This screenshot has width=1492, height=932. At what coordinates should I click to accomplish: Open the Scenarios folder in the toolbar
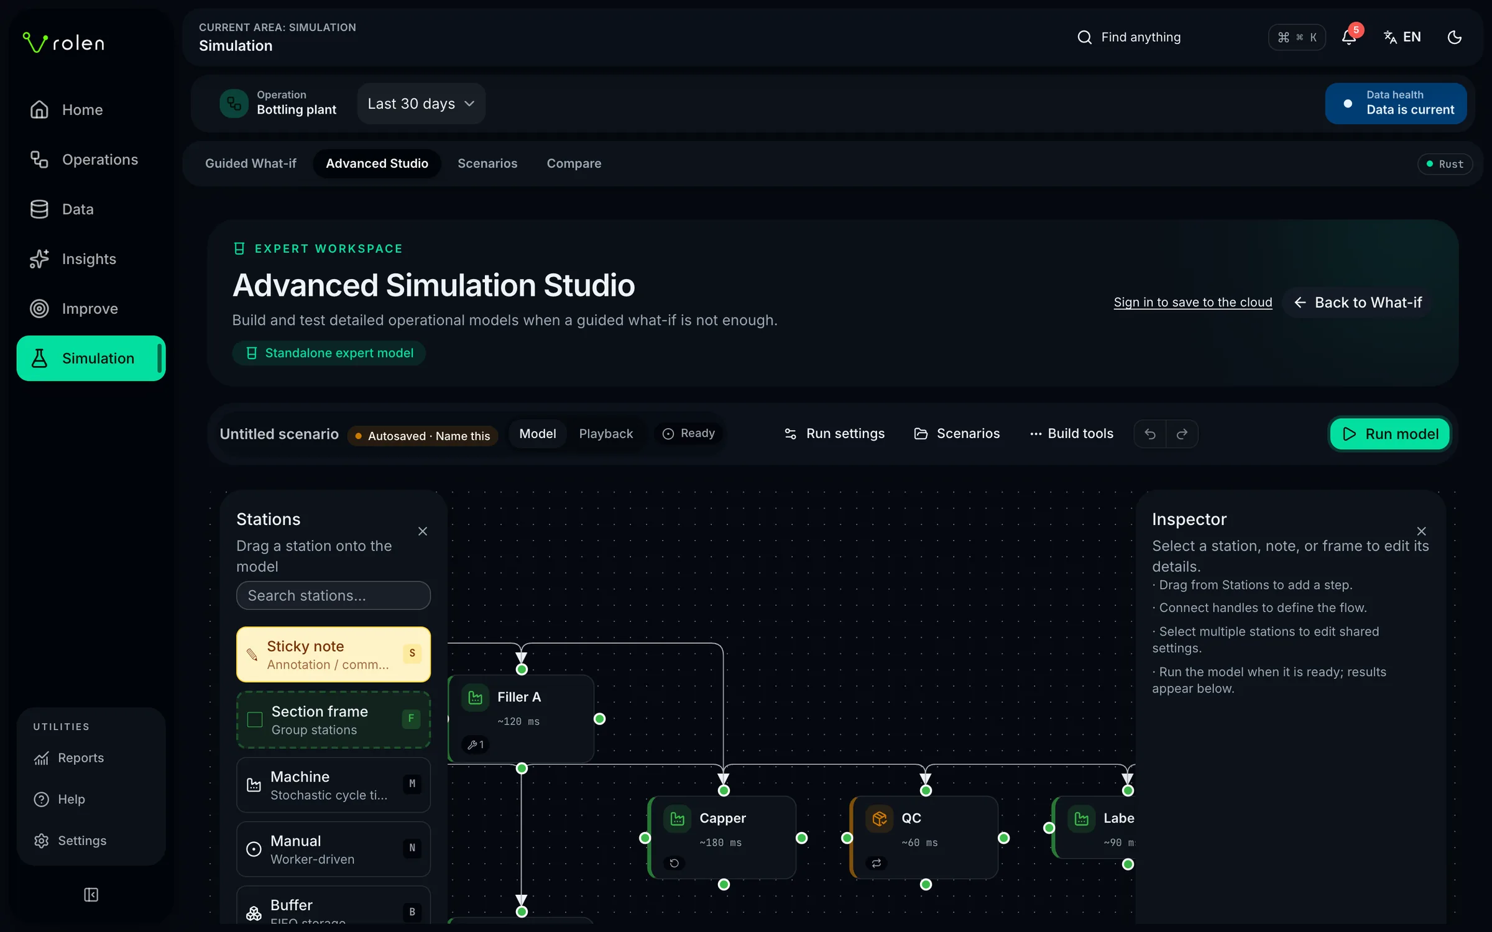click(957, 434)
